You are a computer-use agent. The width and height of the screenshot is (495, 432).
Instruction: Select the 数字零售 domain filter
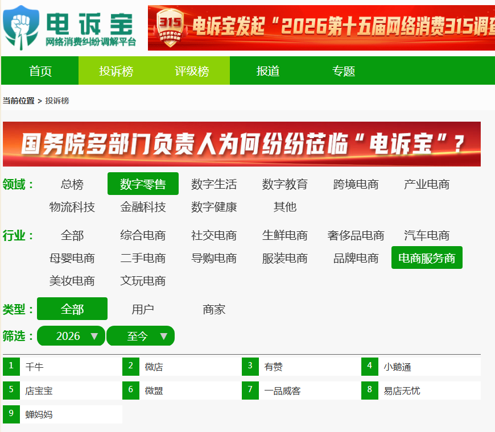point(143,184)
